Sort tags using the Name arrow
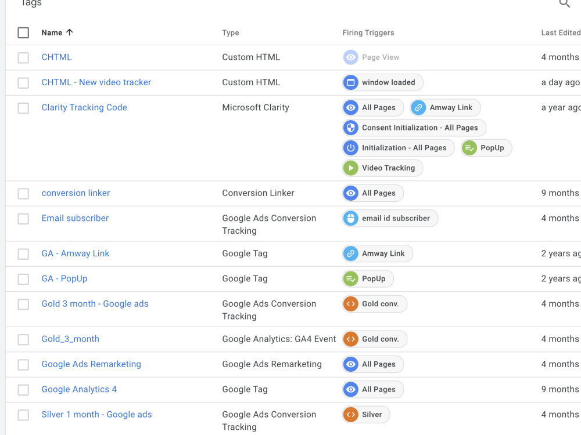This screenshot has width=581, height=435. point(69,32)
